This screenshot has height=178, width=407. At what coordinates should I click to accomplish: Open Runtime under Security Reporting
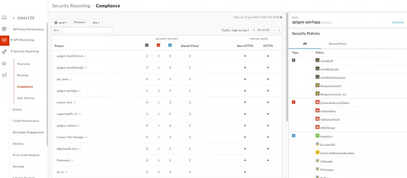point(22,75)
